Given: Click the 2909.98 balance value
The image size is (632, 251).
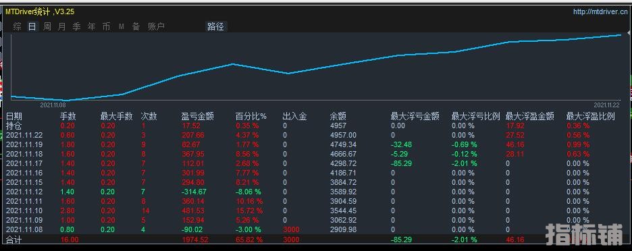Looking at the screenshot, I should (343, 229).
